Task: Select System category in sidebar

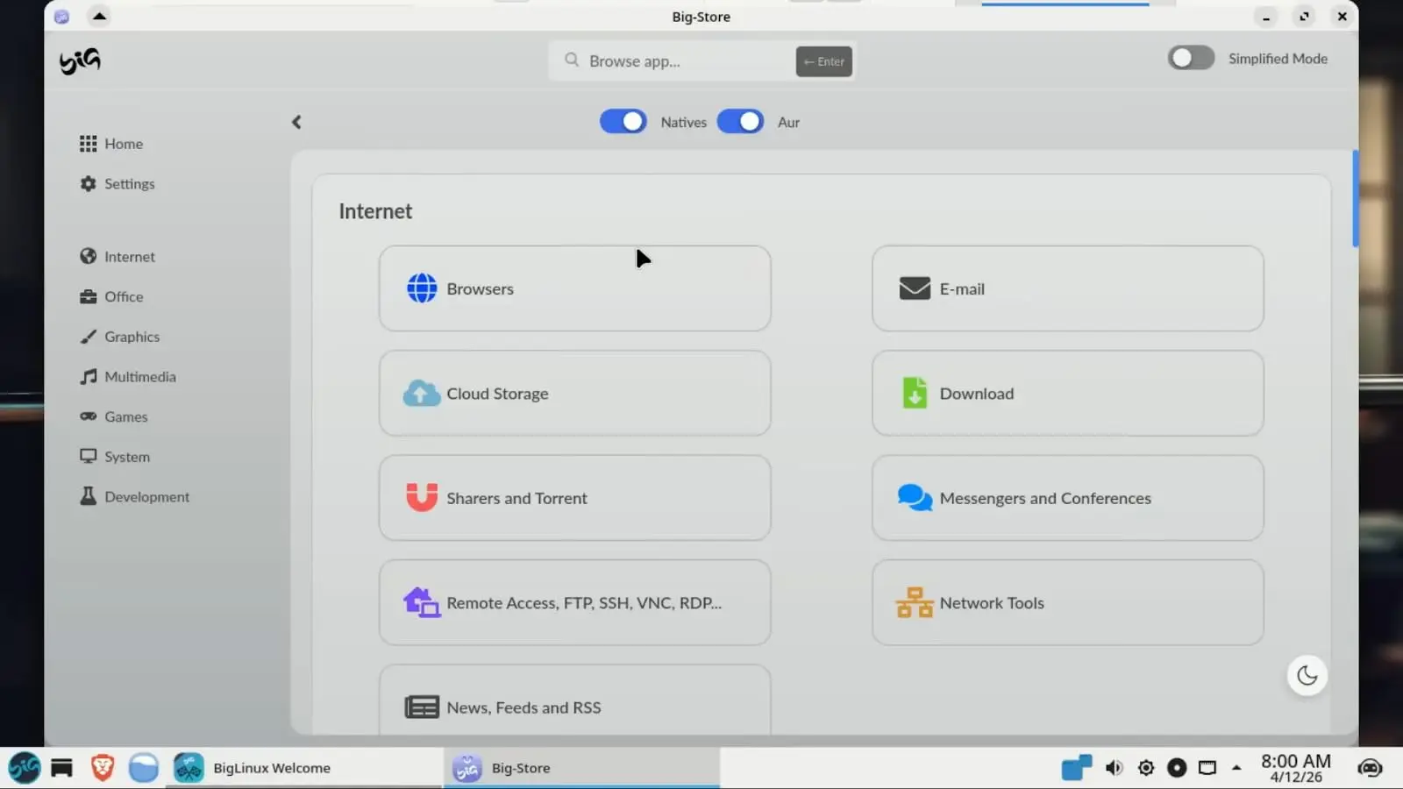Action: 115,457
